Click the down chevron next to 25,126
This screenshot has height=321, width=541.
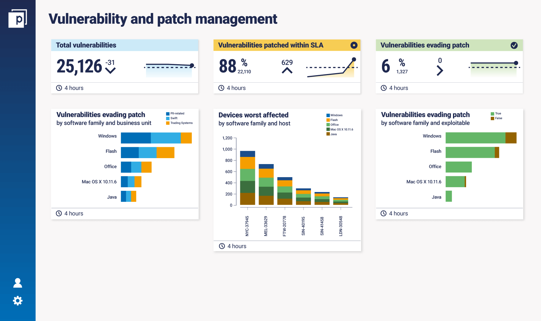110,70
